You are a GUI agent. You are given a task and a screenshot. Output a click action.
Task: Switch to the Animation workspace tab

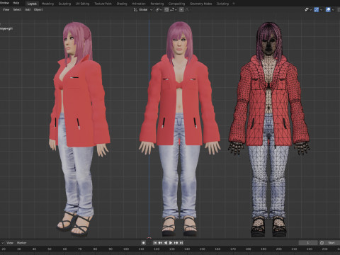tap(139, 4)
